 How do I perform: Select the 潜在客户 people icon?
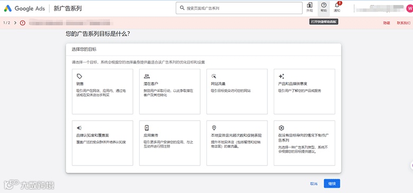tap(147, 76)
